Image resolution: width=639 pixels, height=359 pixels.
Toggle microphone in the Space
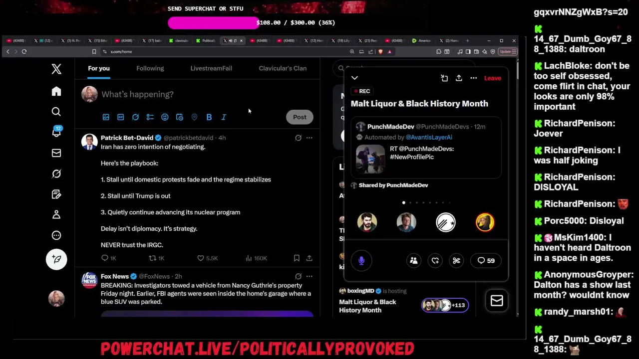[x=361, y=260]
